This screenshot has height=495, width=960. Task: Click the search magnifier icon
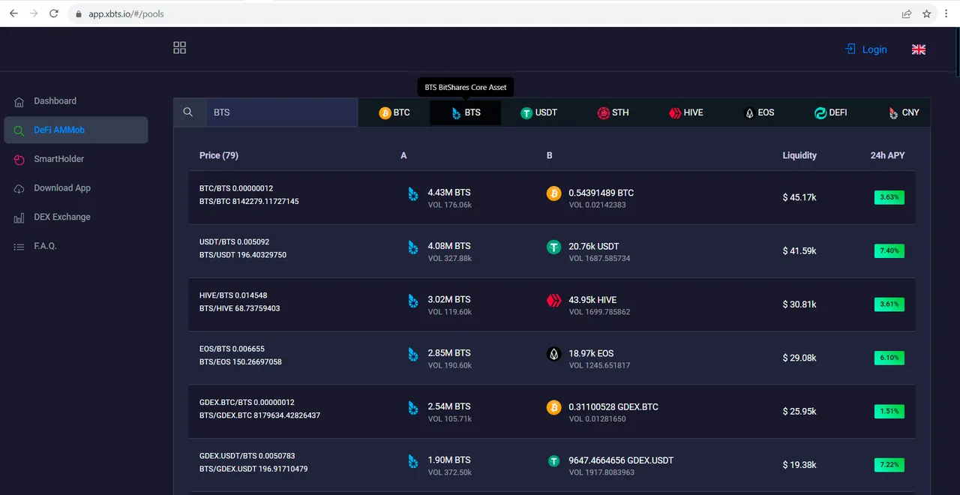tap(188, 112)
